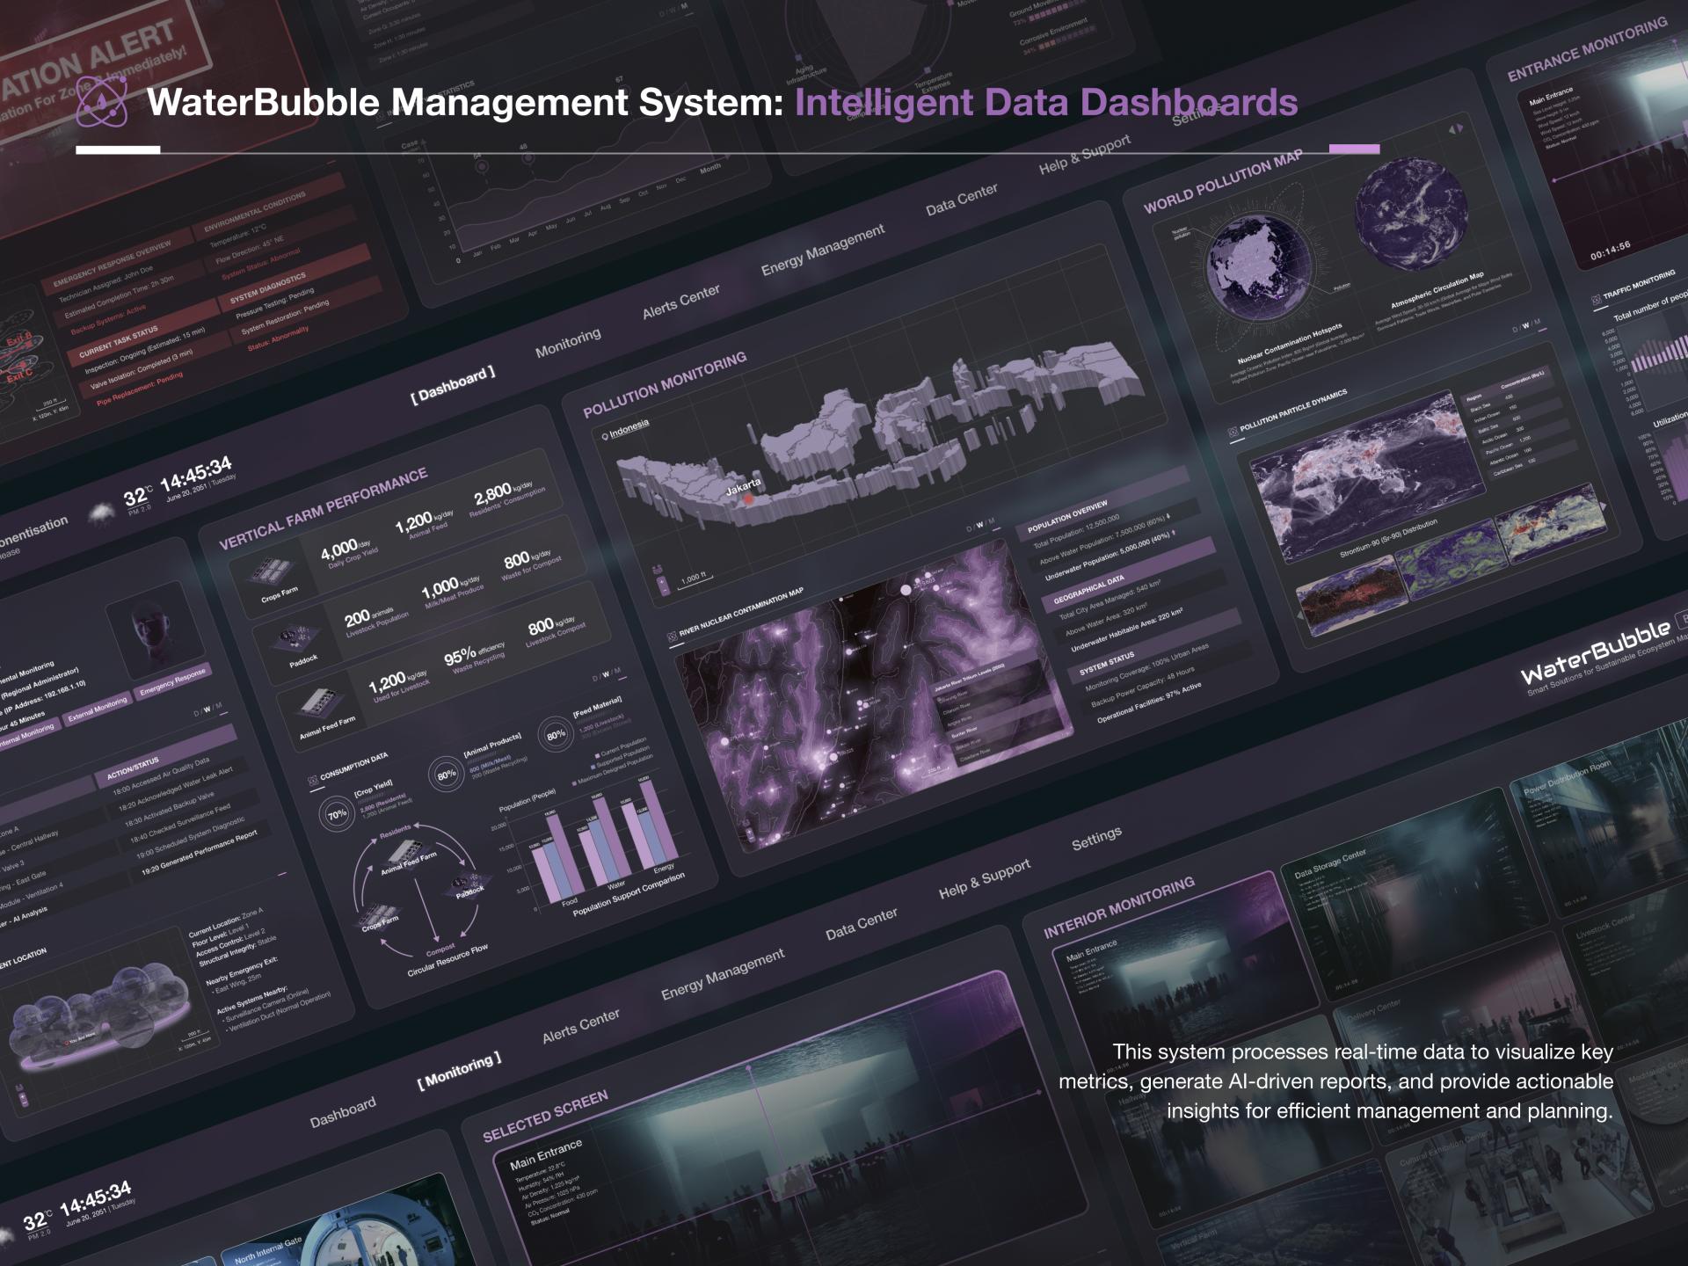Open the Settings tab beside Help & Support

(x=1096, y=840)
